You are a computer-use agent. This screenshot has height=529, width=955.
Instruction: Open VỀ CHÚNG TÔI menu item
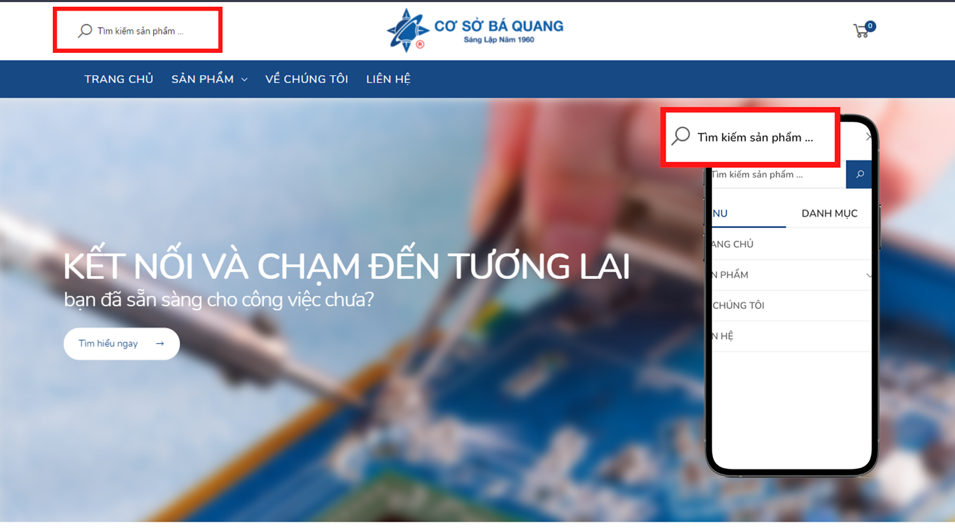(x=307, y=79)
